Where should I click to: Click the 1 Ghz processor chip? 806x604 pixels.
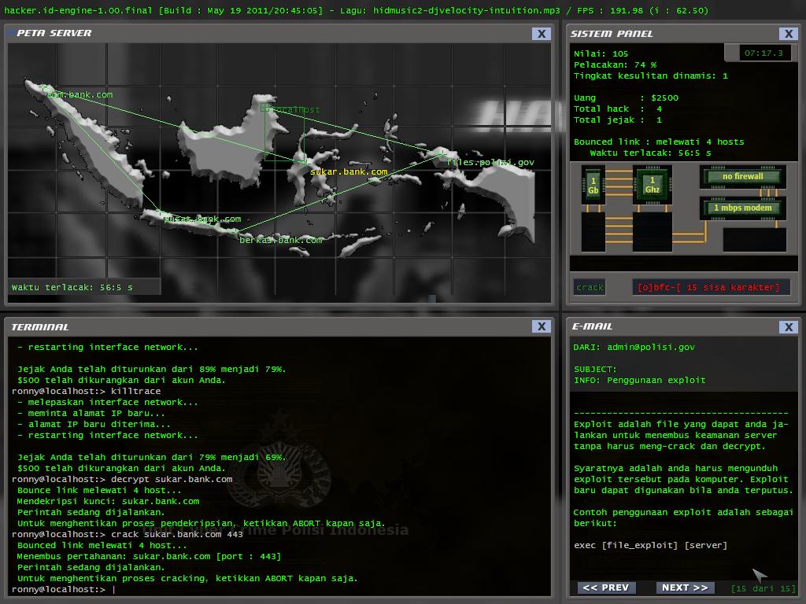click(652, 186)
